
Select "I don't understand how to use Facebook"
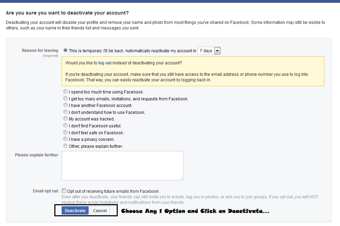click(65, 112)
